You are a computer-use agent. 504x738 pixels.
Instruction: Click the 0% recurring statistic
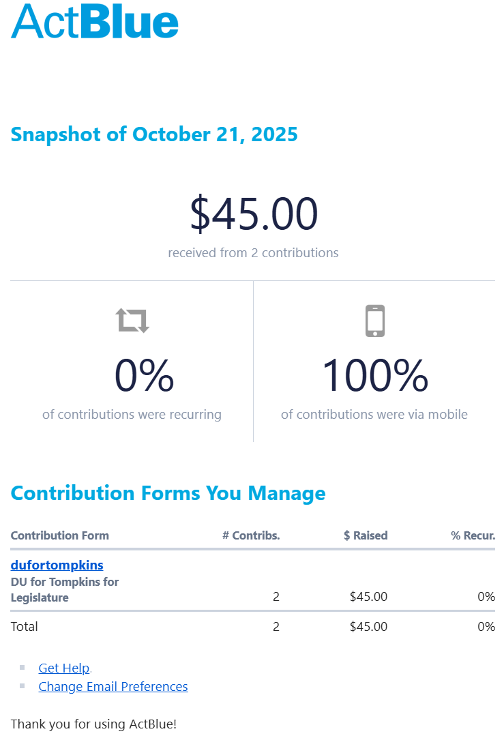click(x=144, y=376)
